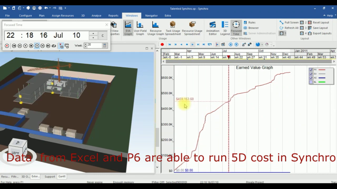Viewport: 337px width, 189px height.
Task: Click Save Layout
Action: click(318, 28)
